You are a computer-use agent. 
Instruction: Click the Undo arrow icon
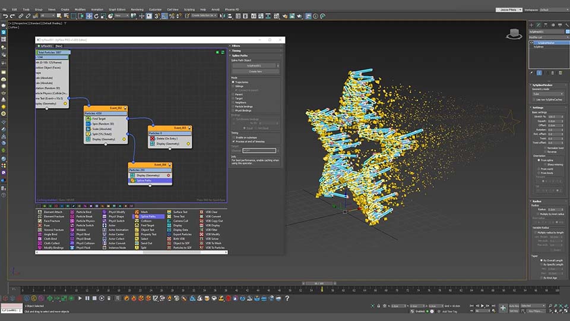[5, 16]
